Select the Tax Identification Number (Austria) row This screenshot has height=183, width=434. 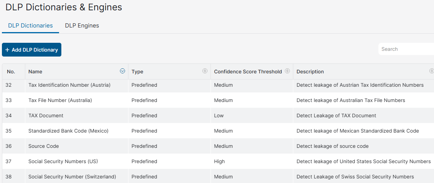[218, 85]
